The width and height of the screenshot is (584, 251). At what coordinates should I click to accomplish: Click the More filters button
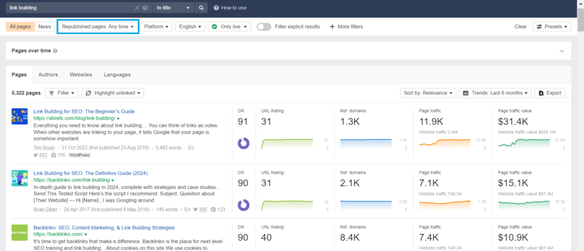pos(346,27)
